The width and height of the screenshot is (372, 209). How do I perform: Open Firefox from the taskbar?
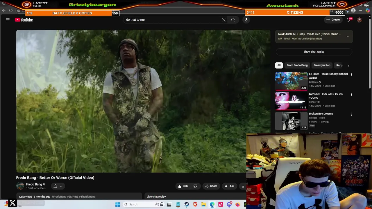click(238, 204)
